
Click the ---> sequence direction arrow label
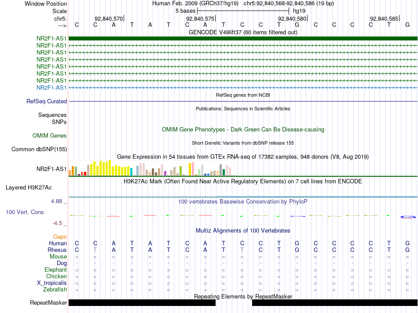(62, 25)
